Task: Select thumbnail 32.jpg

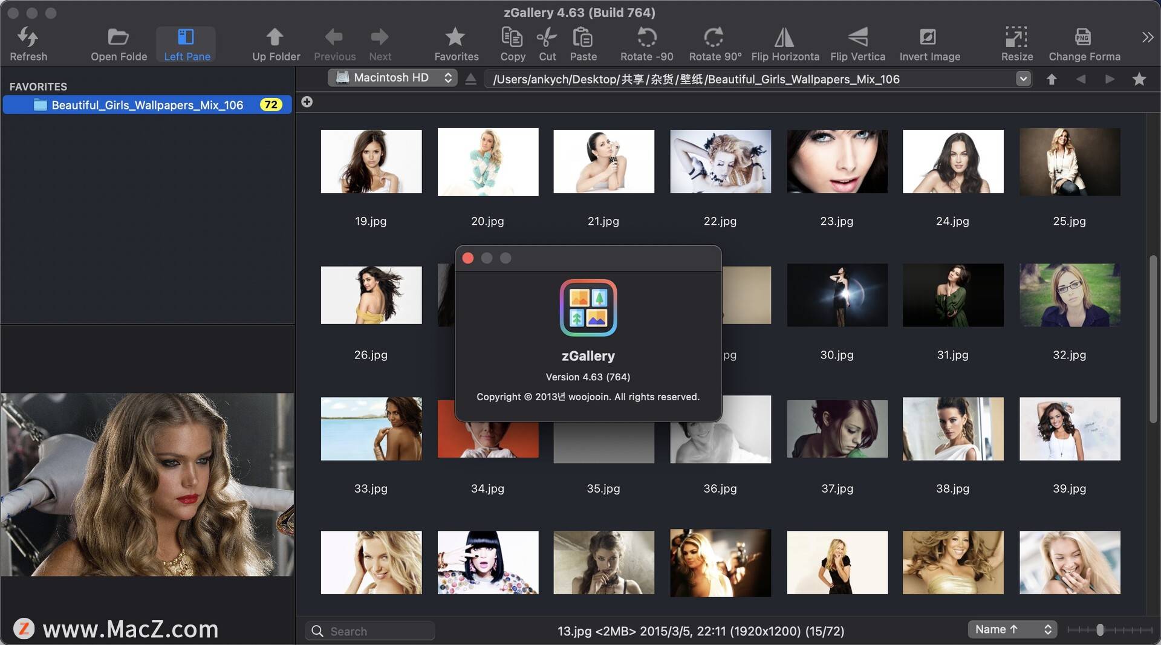Action: pos(1070,295)
